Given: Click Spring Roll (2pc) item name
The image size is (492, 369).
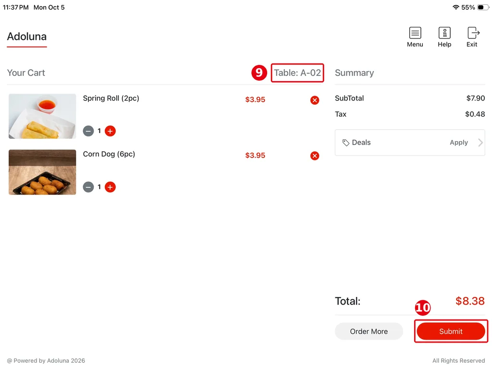Looking at the screenshot, I should pyautogui.click(x=111, y=98).
